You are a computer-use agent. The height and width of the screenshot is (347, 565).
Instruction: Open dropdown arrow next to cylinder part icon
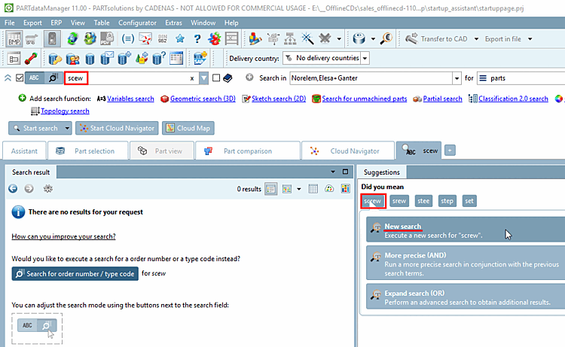click(373, 38)
